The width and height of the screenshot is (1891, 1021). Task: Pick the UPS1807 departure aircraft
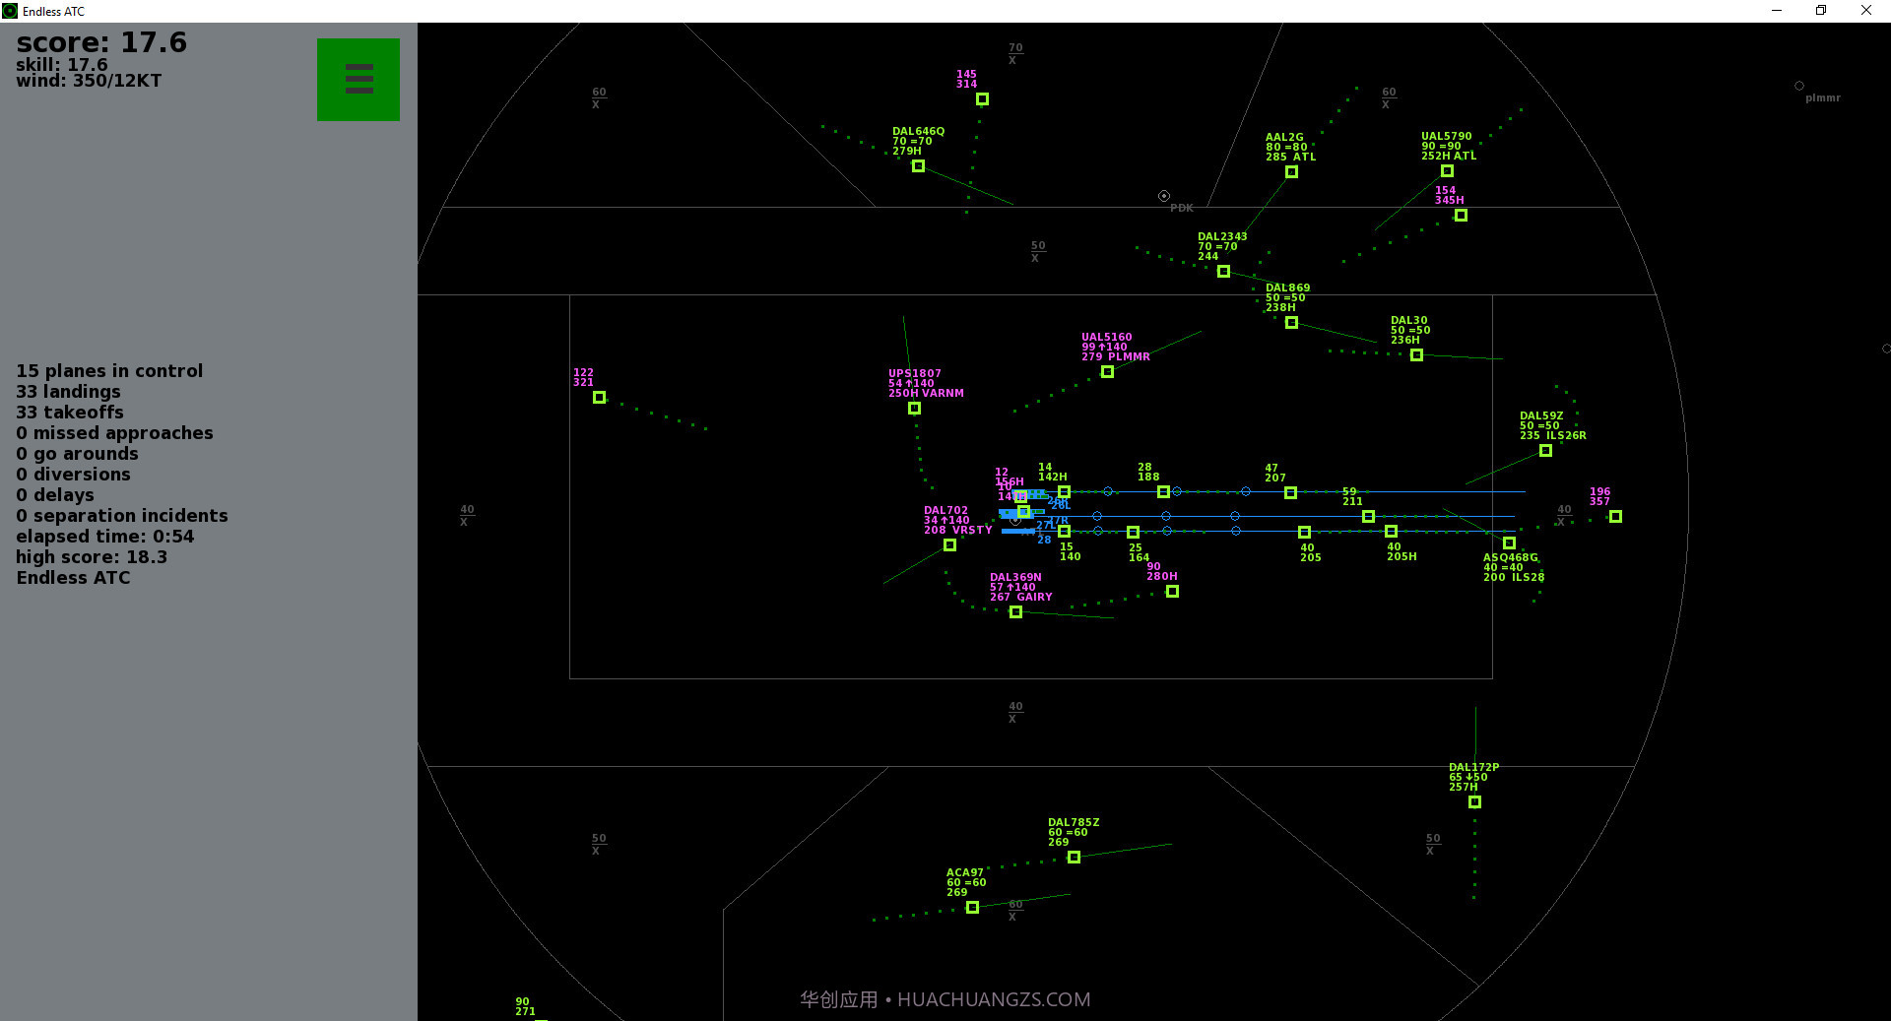coord(914,409)
